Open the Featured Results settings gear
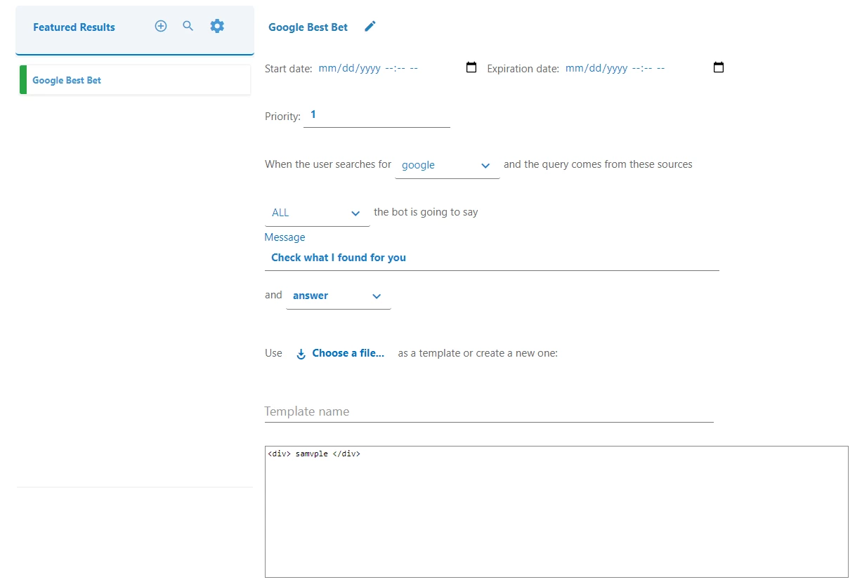The image size is (862, 582). (217, 26)
